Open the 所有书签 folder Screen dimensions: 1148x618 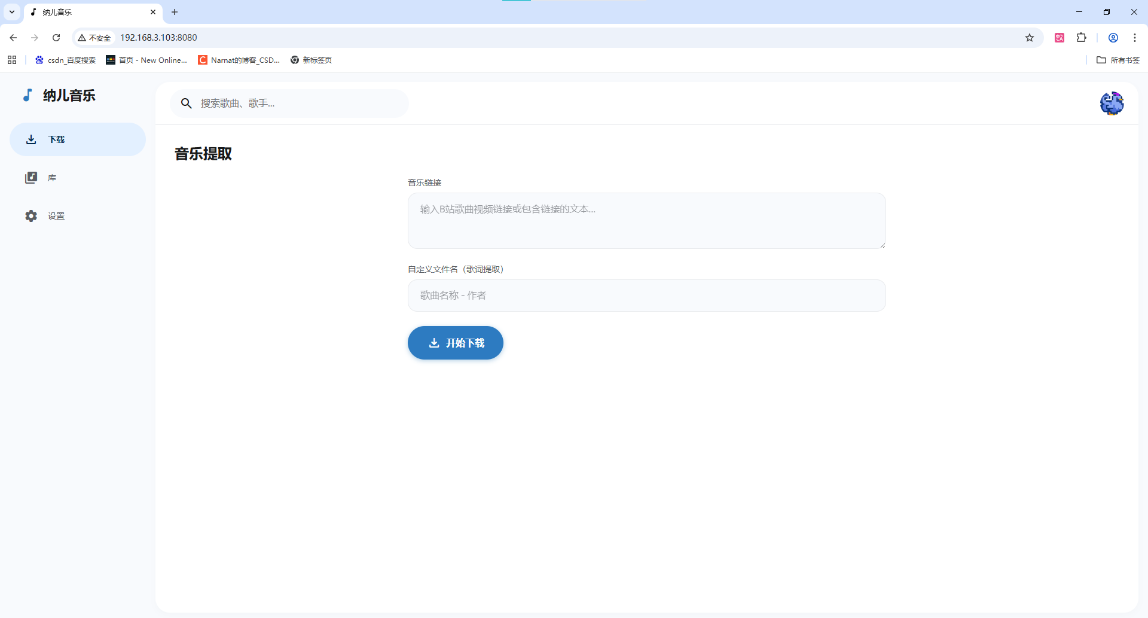pos(1118,60)
